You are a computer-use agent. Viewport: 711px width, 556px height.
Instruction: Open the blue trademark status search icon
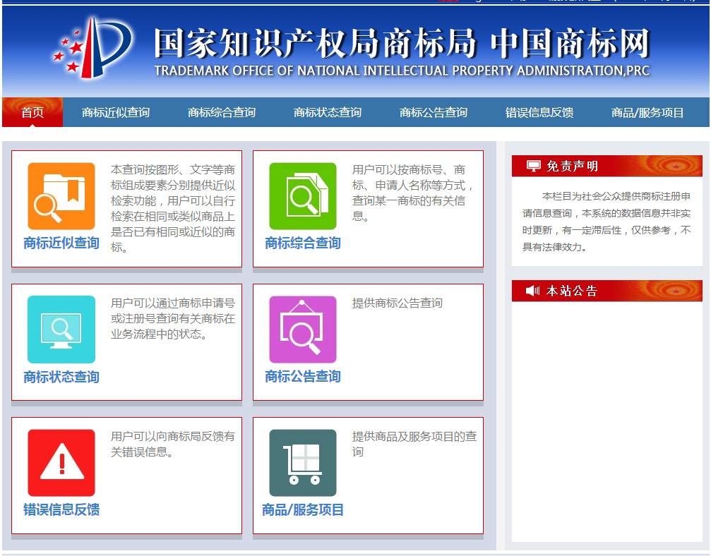[x=61, y=330]
